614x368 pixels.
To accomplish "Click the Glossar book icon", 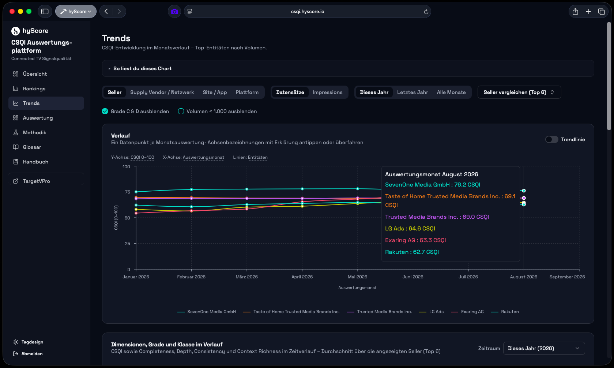I will (x=16, y=147).
